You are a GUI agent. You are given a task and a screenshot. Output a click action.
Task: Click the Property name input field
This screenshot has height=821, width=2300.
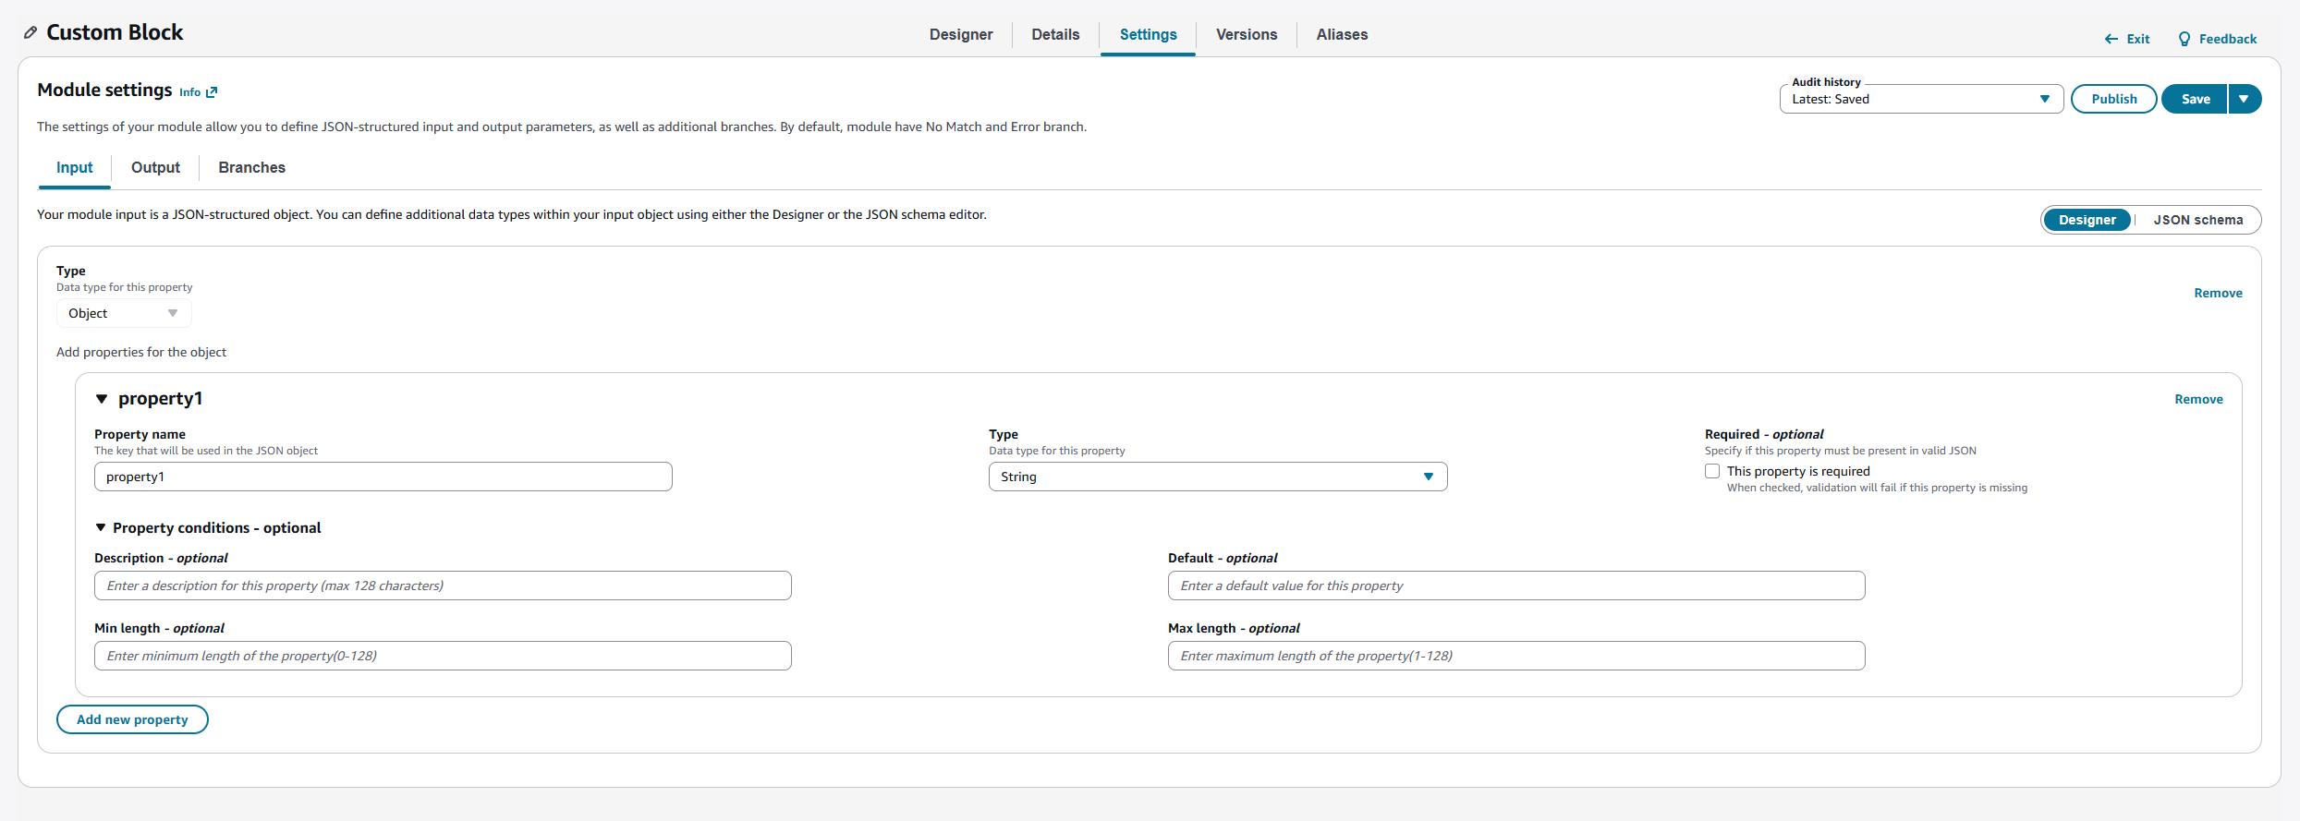click(383, 477)
